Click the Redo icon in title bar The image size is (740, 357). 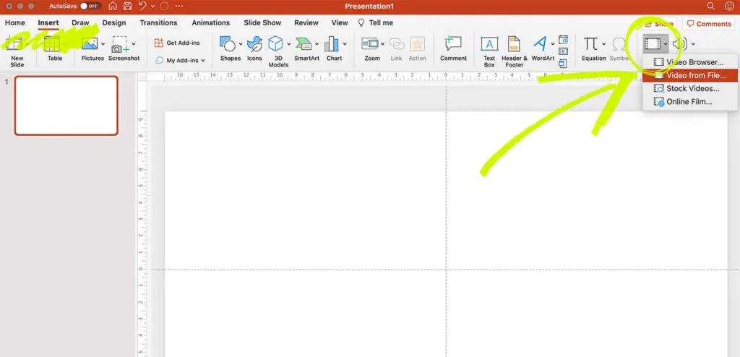pyautogui.click(x=164, y=7)
